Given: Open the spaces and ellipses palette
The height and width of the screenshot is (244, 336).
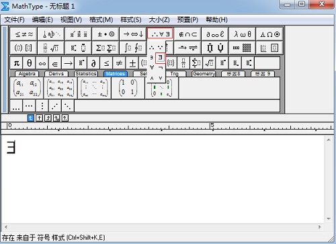Looking at the screenshot, I should coord(51,34).
